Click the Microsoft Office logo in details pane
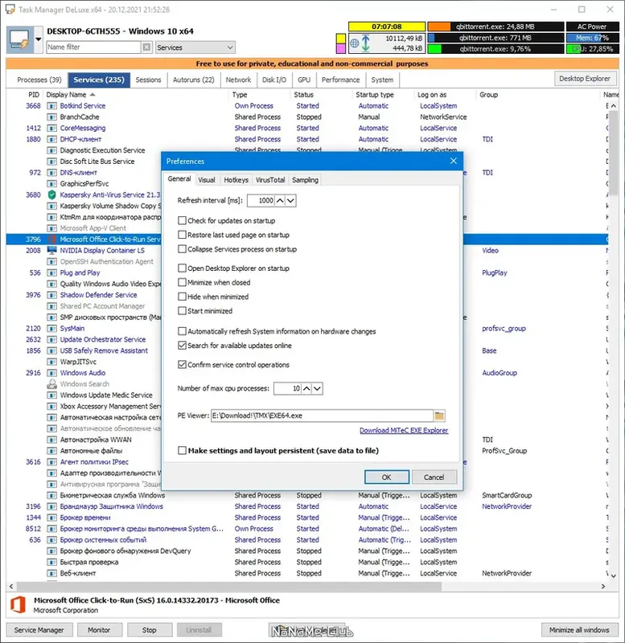 [x=18, y=605]
